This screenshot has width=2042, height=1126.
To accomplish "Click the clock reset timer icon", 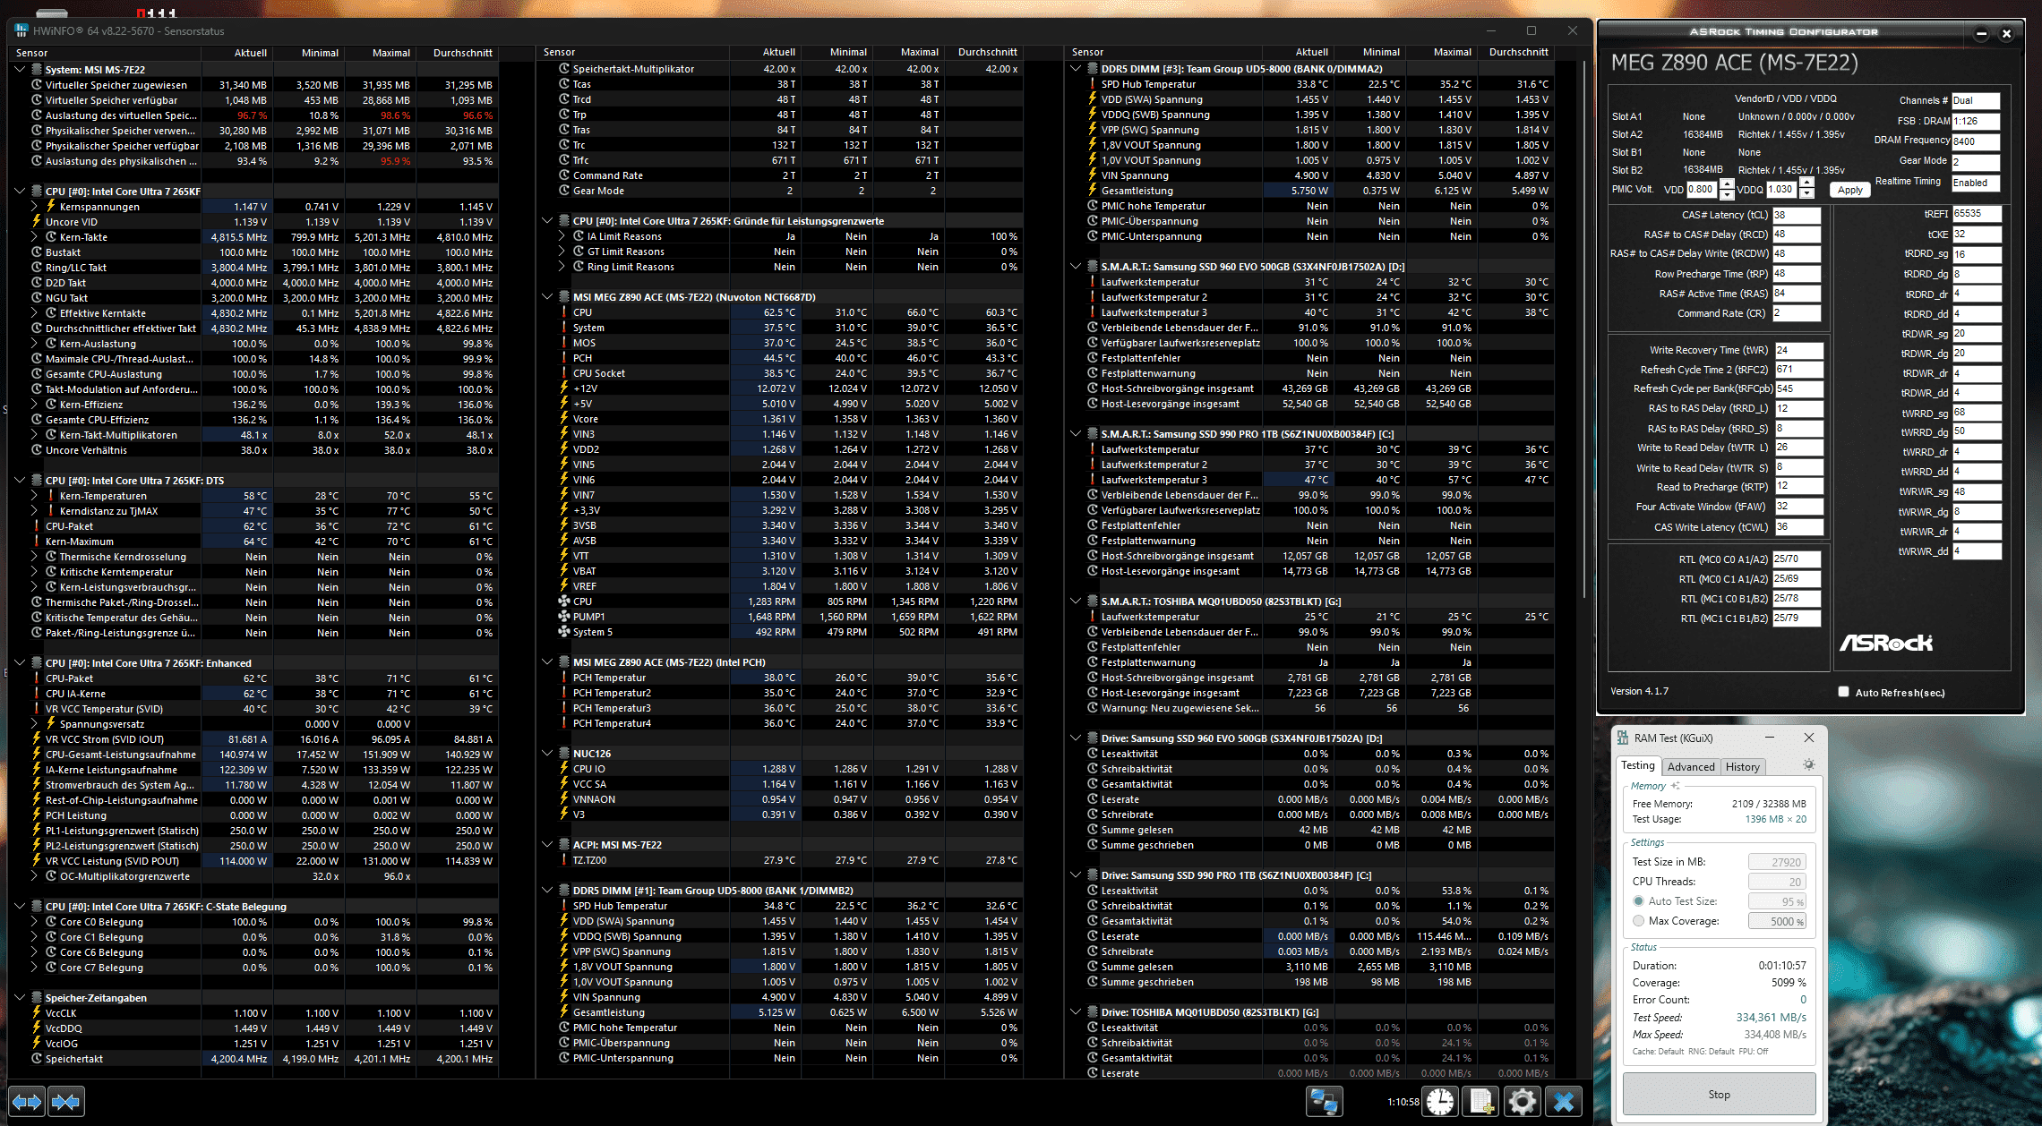I will [x=1440, y=1102].
